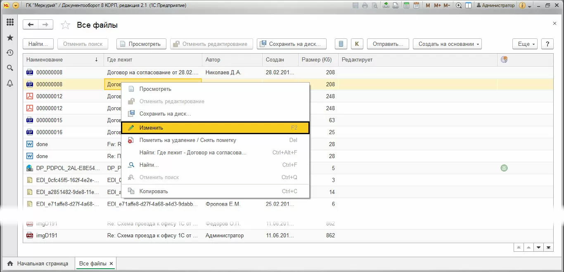
Task: Click the К toolbar button
Action: tap(357, 44)
